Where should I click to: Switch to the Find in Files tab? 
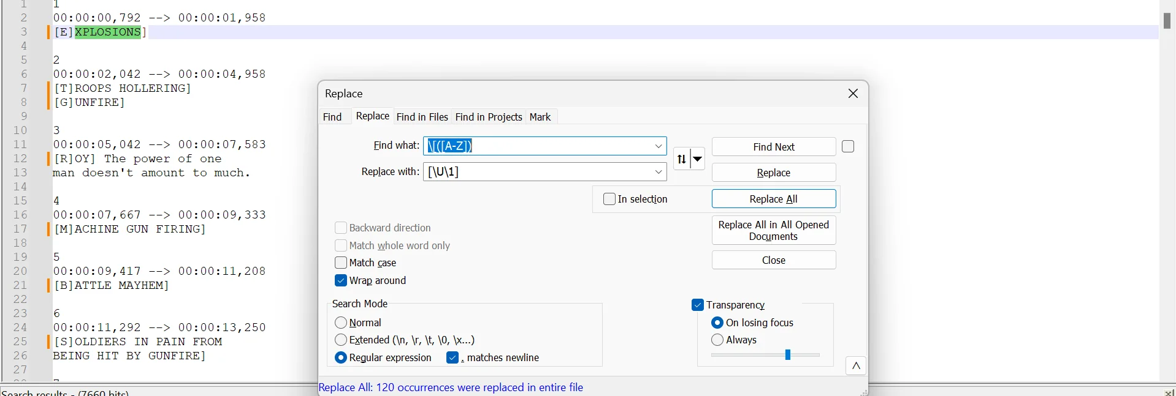422,117
